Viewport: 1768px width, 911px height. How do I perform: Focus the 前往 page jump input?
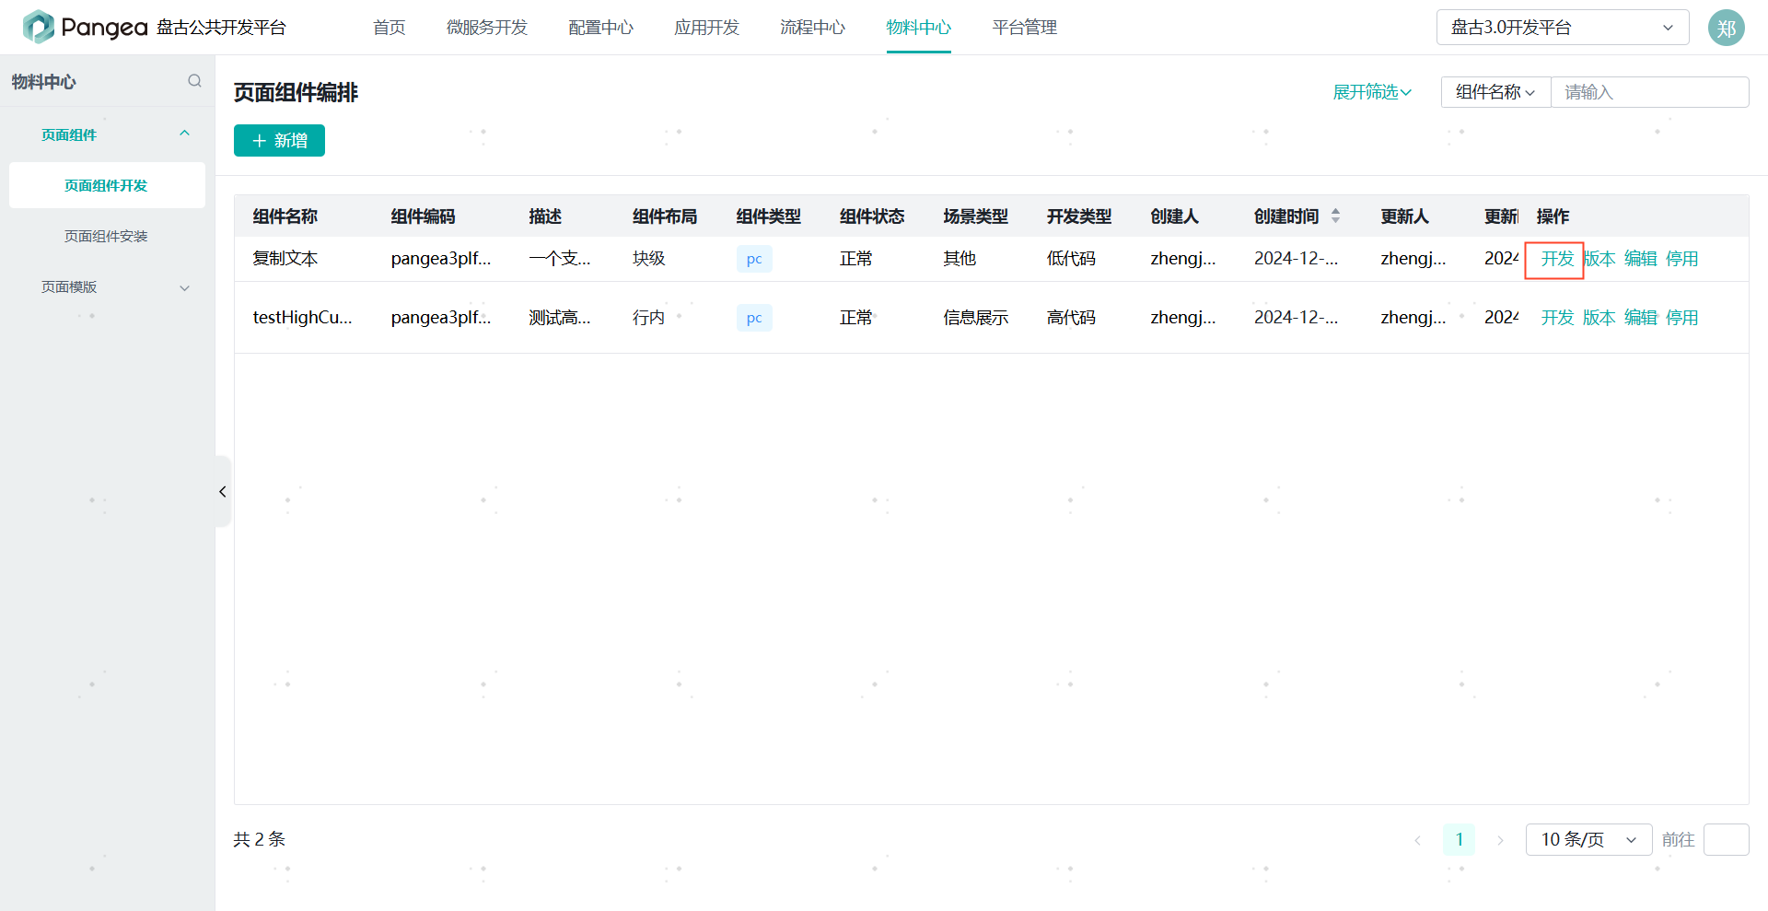click(x=1727, y=840)
